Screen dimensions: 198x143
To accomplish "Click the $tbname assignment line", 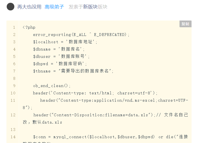I will pos(73,71).
